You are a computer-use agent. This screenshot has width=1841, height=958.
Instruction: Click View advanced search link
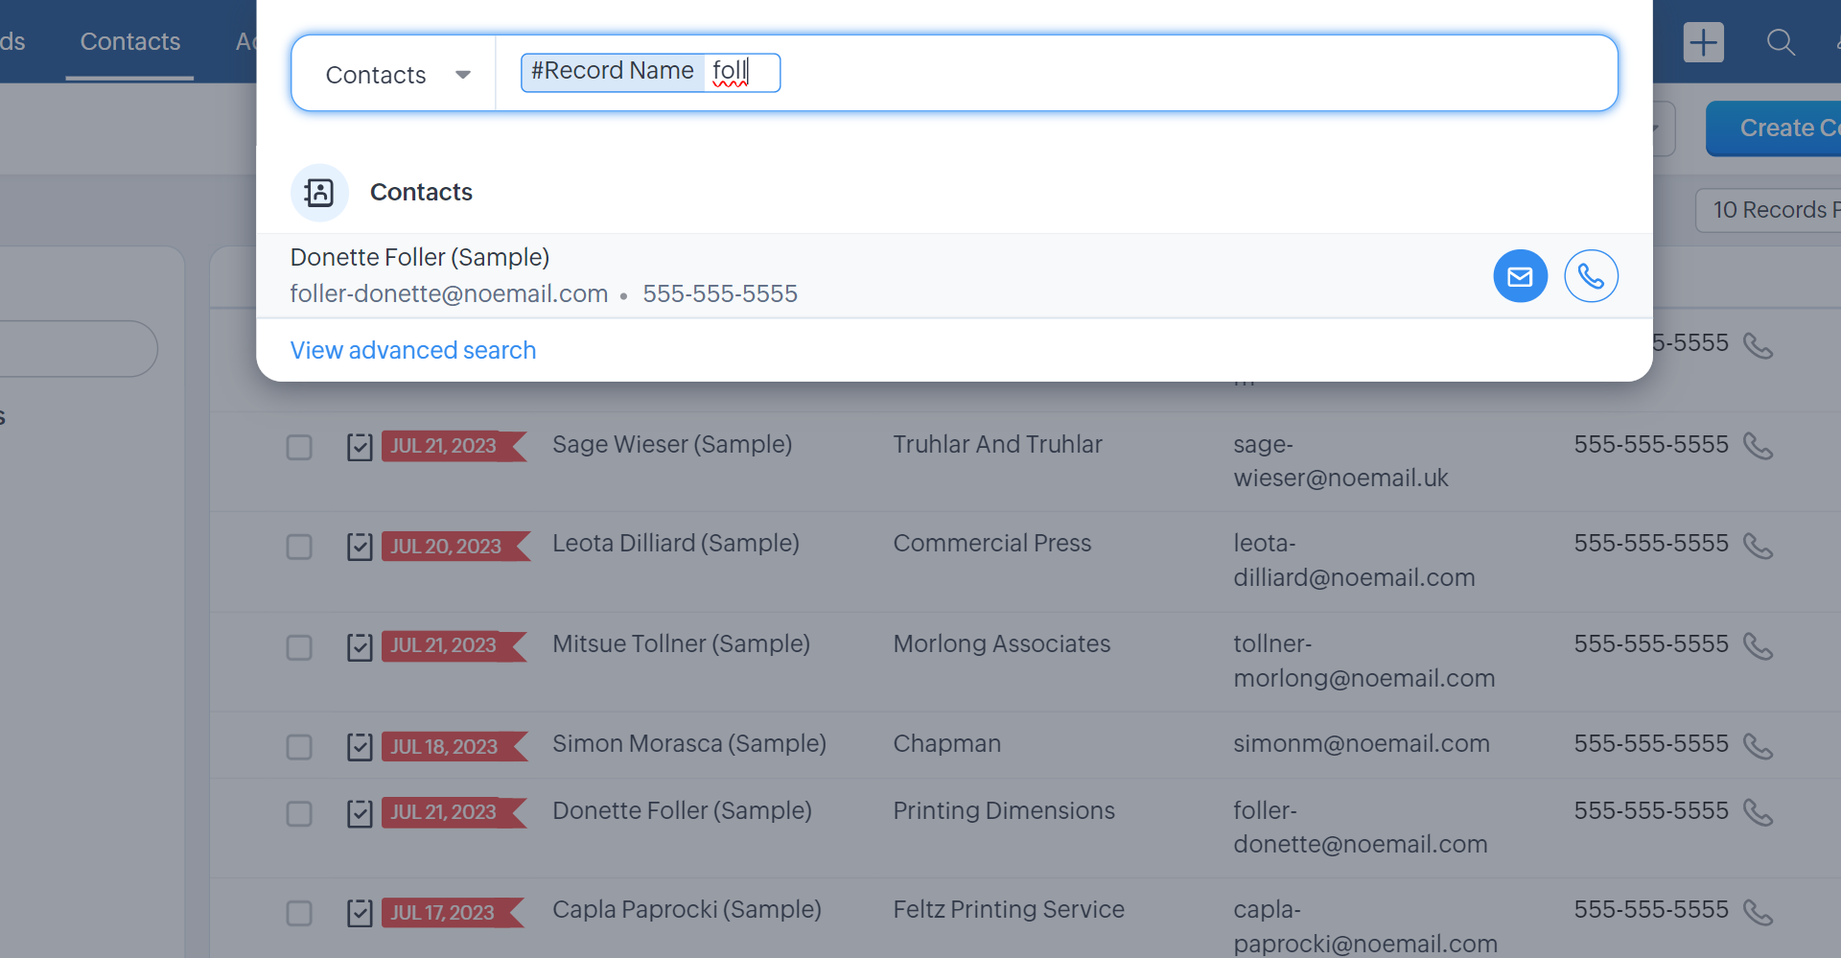pos(413,350)
